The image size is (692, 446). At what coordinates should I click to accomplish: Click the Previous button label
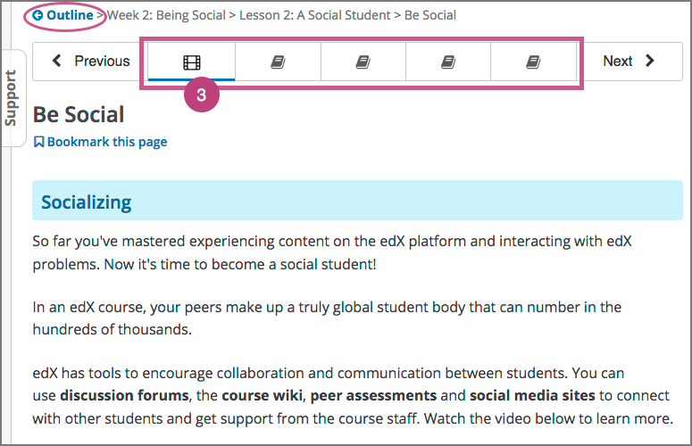tap(102, 62)
